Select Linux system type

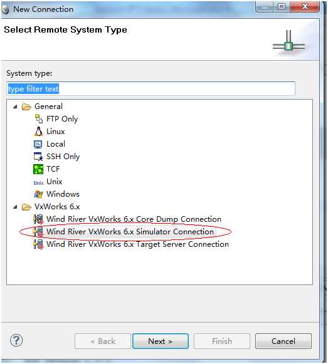coord(56,132)
